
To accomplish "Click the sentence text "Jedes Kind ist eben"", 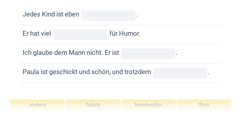I will tap(51, 14).
